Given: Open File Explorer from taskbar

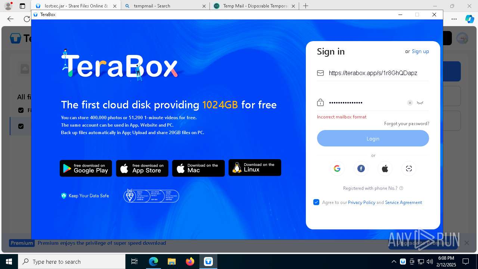Looking at the screenshot, I should [x=171, y=262].
